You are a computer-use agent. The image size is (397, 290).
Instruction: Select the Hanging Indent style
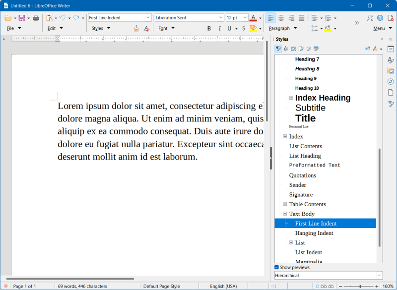[x=314, y=233]
